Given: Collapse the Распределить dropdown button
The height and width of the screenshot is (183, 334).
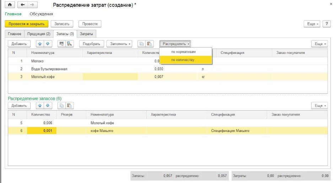Looking at the screenshot, I should tap(176, 44).
